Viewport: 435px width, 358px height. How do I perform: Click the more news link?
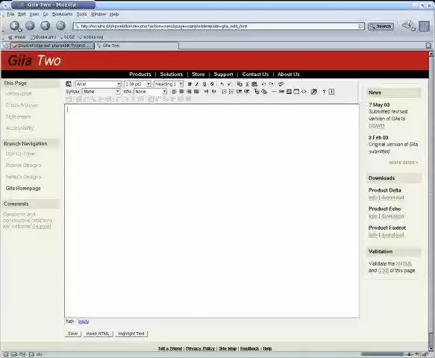404,163
